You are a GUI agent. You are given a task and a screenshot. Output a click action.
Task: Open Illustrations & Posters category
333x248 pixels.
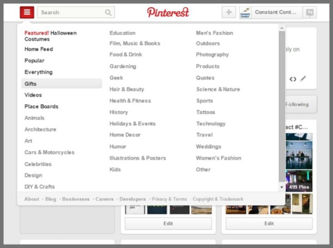click(x=138, y=158)
